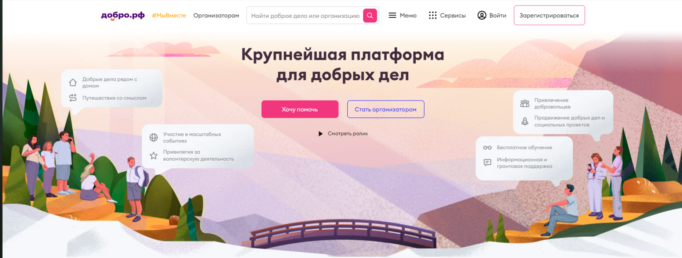Screen dimensions: 682x258
Task: Click the house icon for nearby good deeds
Action: pos(73,82)
